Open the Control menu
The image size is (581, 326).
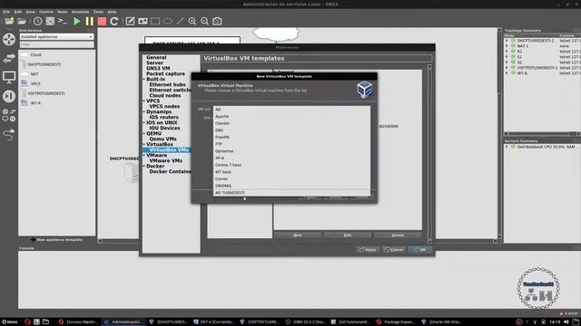pos(46,12)
